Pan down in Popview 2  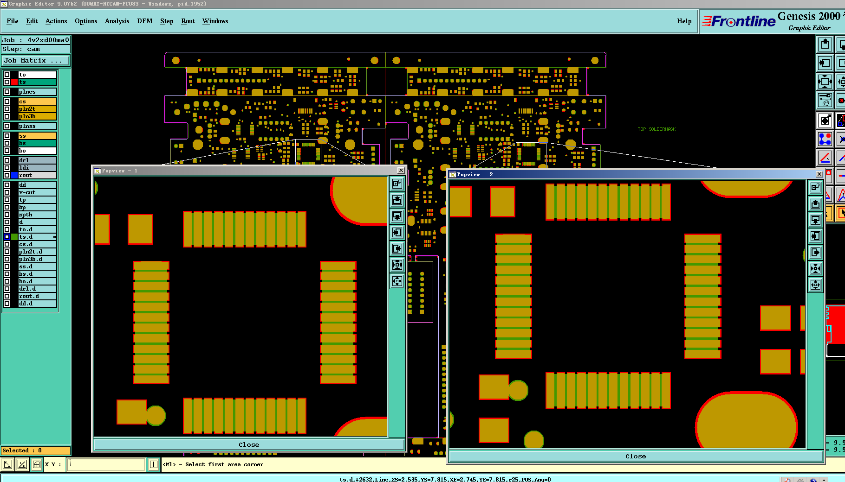click(x=816, y=220)
